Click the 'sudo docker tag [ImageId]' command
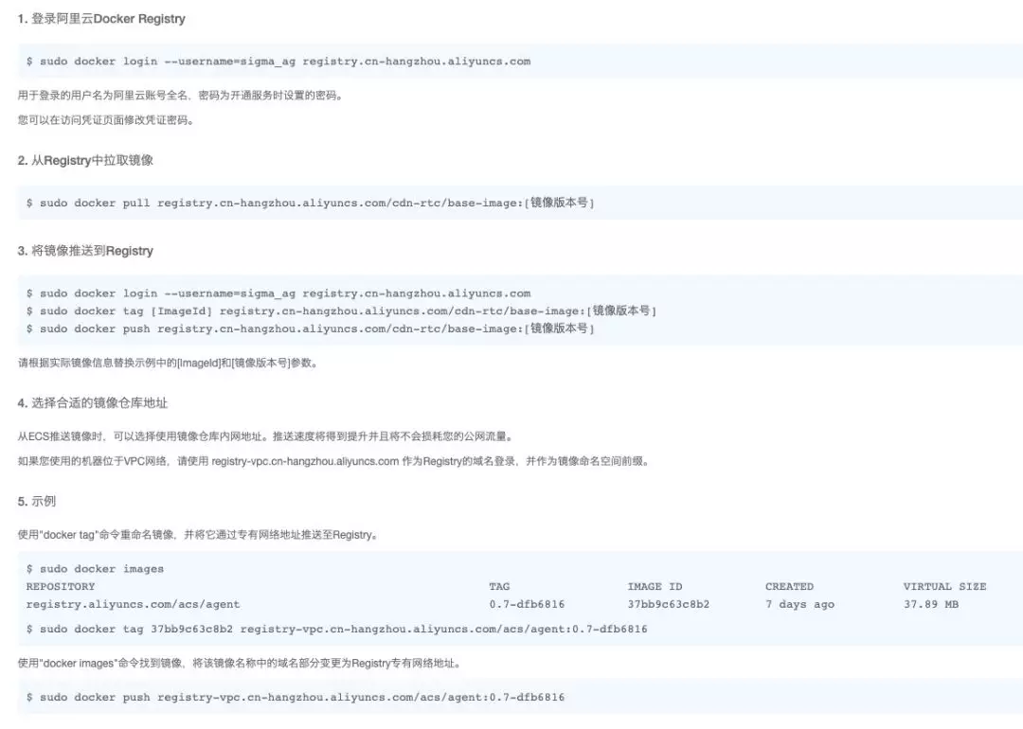The width and height of the screenshot is (1023, 729). (341, 311)
